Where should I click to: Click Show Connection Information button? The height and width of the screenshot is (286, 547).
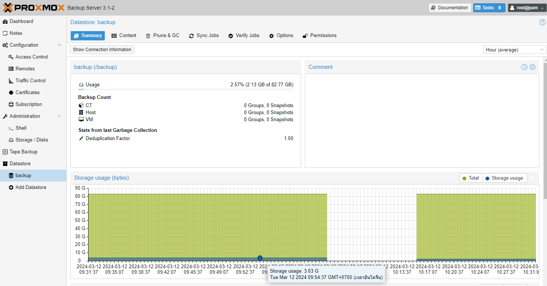pos(102,50)
